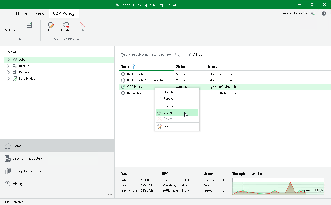Click the 50 GB total size value
Screen dimensions: 331x205
point(145,180)
